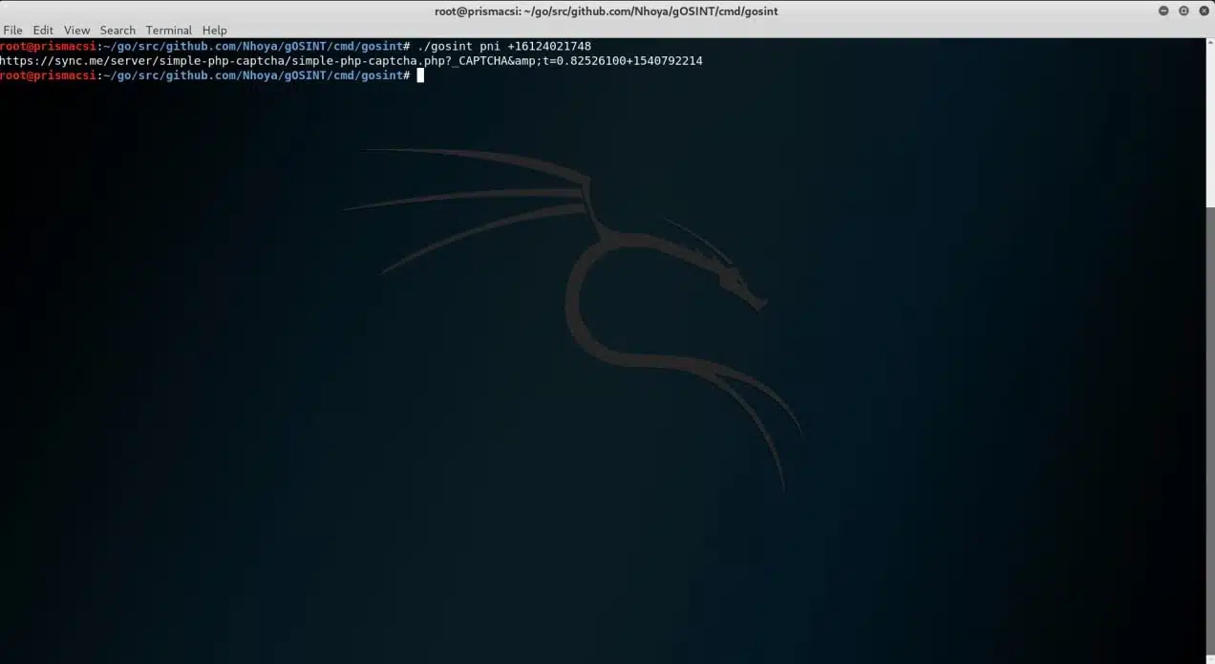Screen dimensions: 1215x664
Task: Open the Terminal menu
Action: click(169, 30)
